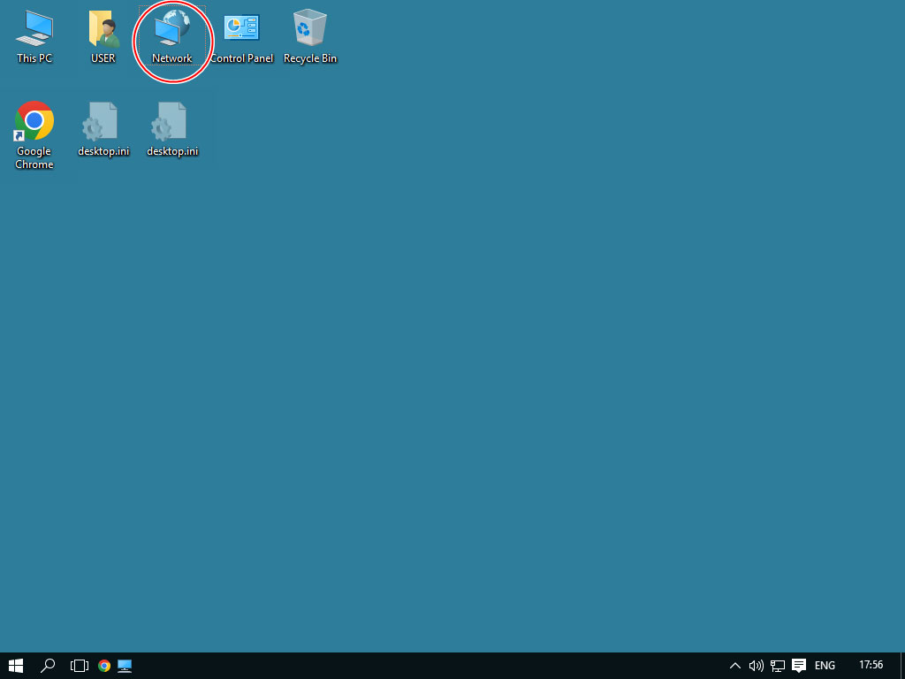Open the Action Center notifications

tap(799, 666)
